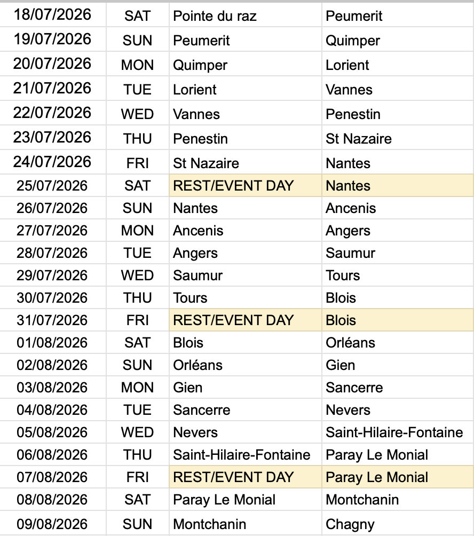
Task: Click the Chagny cell
Action: tap(398, 523)
